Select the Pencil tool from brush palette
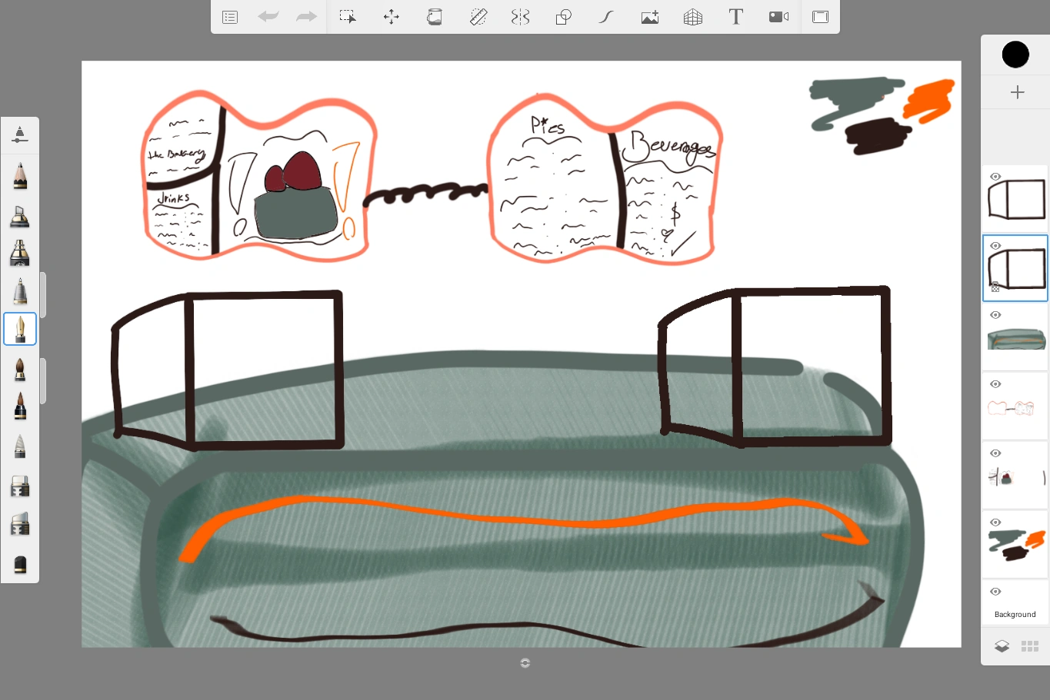 [19, 175]
